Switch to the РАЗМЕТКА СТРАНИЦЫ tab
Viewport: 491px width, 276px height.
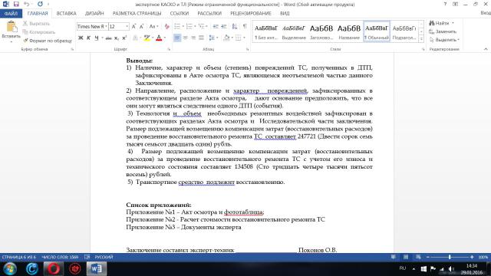[x=137, y=14]
